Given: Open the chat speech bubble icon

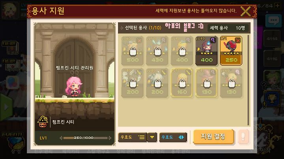Looking at the screenshot, I should [x=273, y=21].
